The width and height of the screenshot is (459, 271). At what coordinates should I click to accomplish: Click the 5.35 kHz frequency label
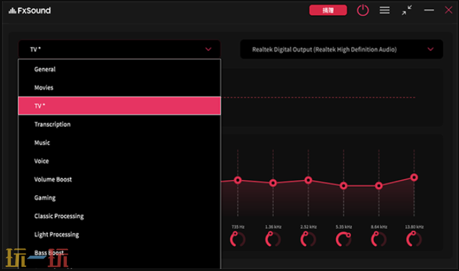344,227
